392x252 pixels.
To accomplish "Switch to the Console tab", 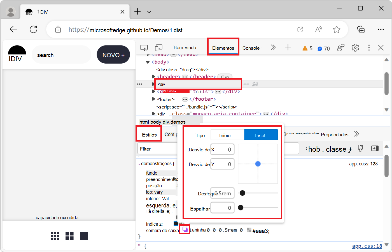I will pyautogui.click(x=251, y=48).
